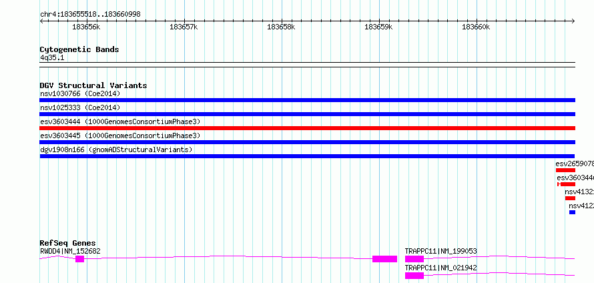Click the esv2659078 red variant bar
Image resolution: width=594 pixels, height=283 pixels.
point(565,170)
